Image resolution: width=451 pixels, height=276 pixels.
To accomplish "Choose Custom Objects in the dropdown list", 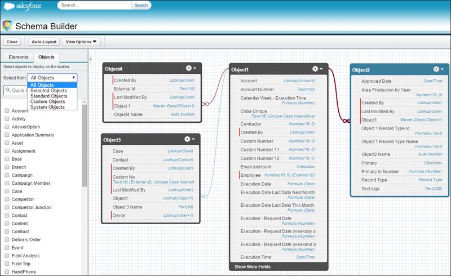I will (52, 101).
